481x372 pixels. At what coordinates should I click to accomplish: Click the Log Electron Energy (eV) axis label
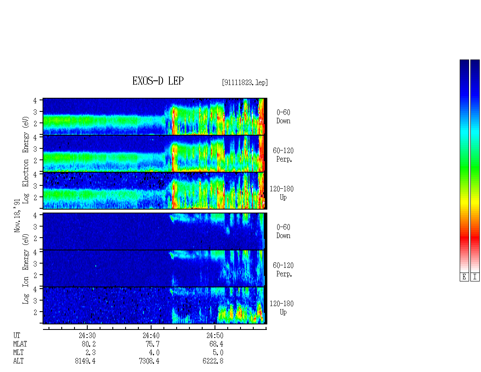(26, 160)
